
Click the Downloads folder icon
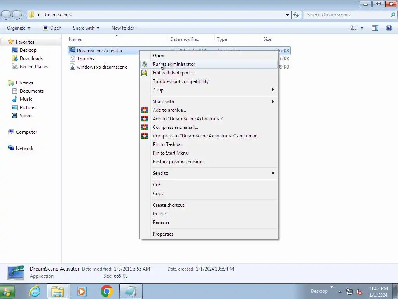15,58
